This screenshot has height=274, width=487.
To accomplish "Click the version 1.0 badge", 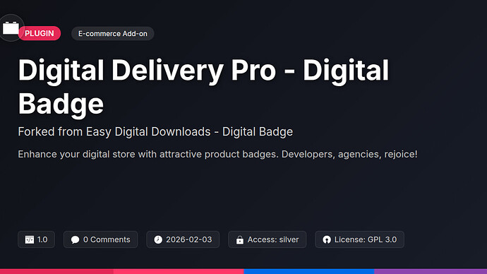I will click(36, 239).
